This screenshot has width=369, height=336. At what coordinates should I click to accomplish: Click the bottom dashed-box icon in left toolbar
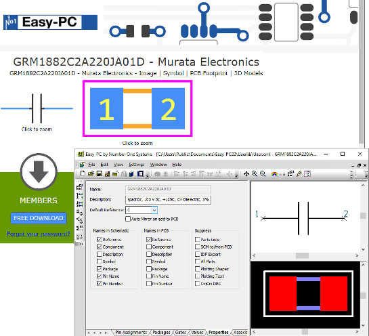[79, 236]
